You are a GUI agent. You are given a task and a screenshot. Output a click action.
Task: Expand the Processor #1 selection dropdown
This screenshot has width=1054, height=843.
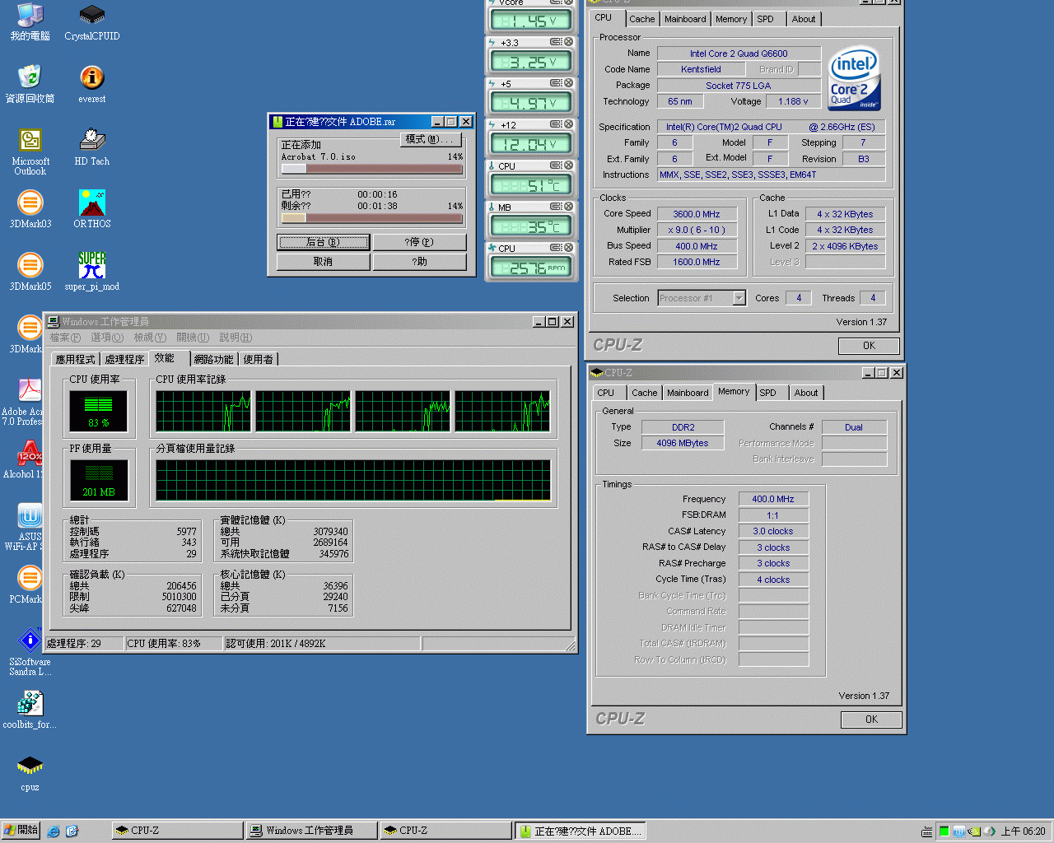coord(739,298)
